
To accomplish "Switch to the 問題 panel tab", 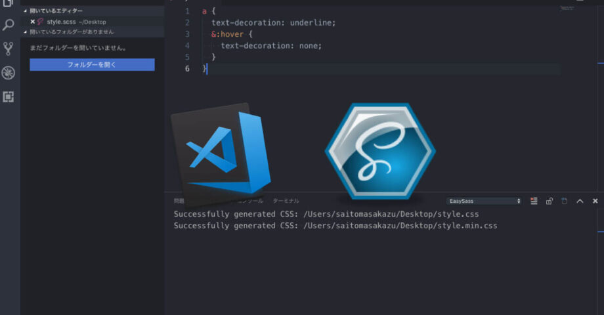I will click(x=178, y=201).
